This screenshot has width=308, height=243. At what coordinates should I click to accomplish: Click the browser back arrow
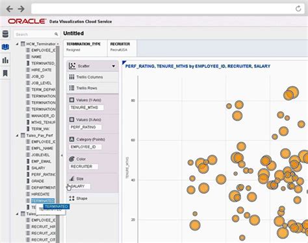[x=10, y=9]
